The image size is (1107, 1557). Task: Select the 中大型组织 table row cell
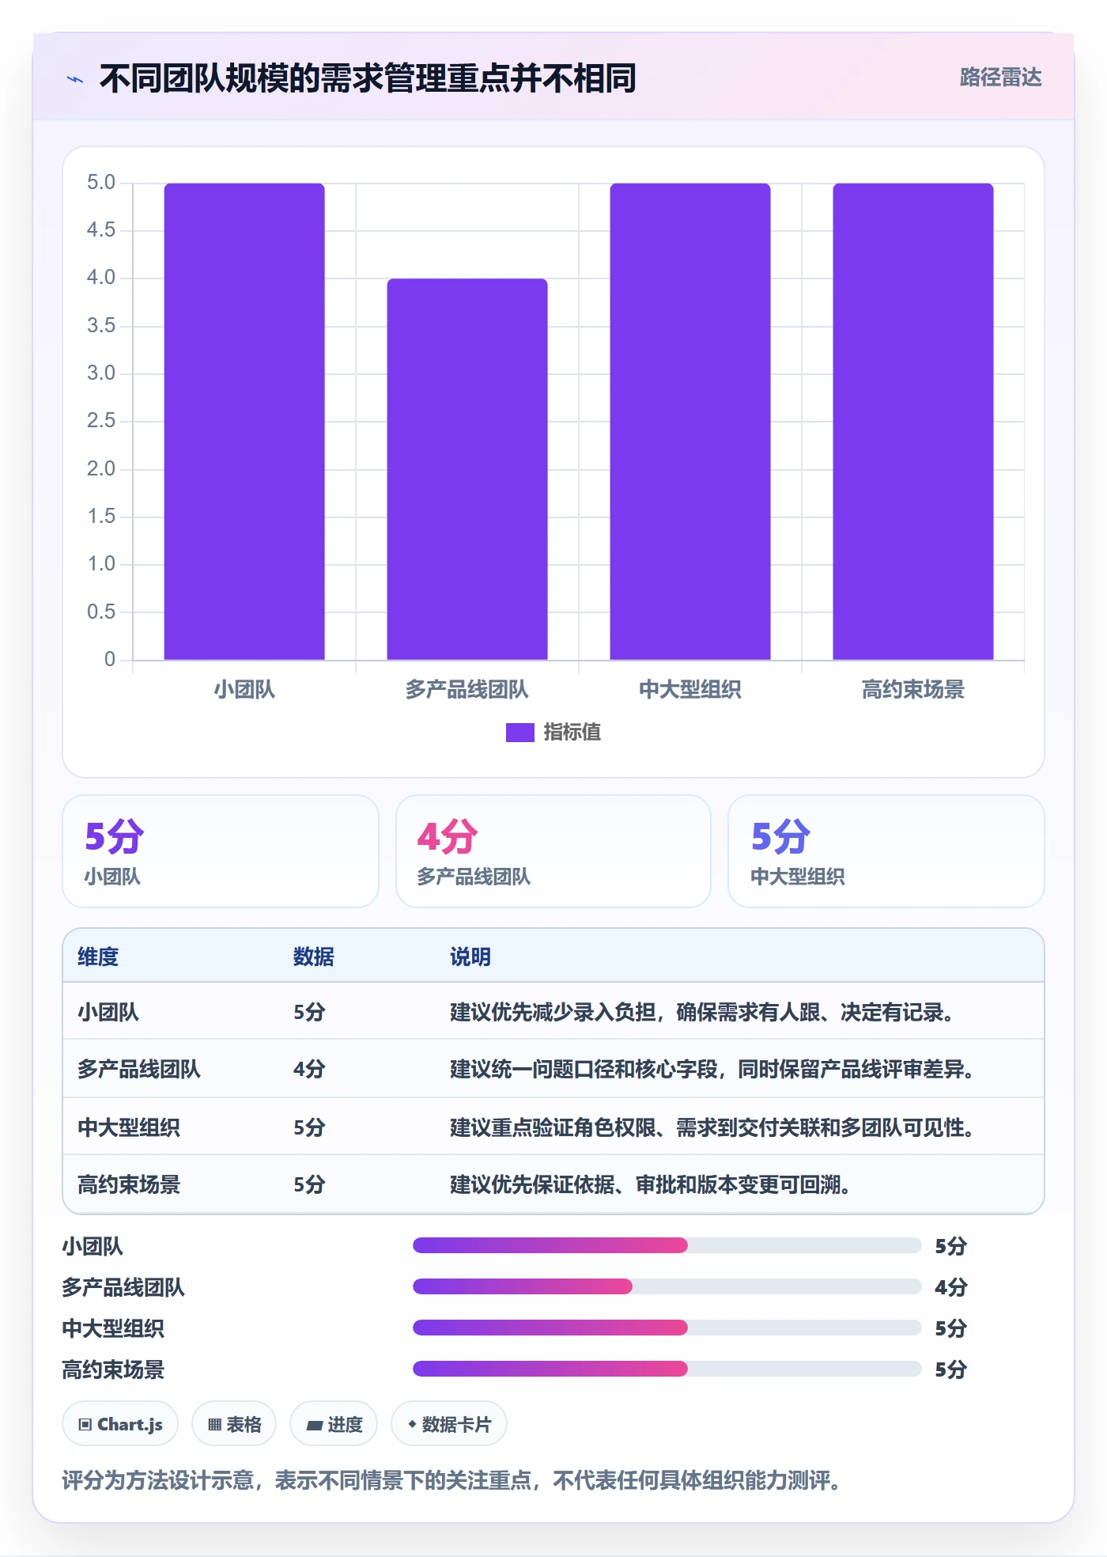[x=129, y=1127]
